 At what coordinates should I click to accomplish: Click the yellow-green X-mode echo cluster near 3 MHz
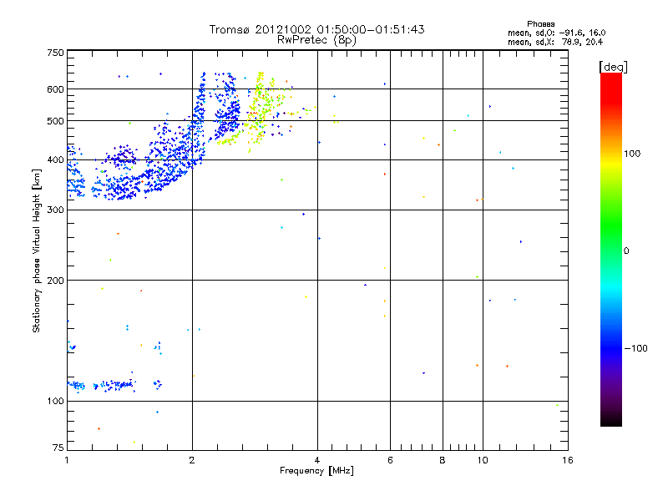(x=261, y=107)
